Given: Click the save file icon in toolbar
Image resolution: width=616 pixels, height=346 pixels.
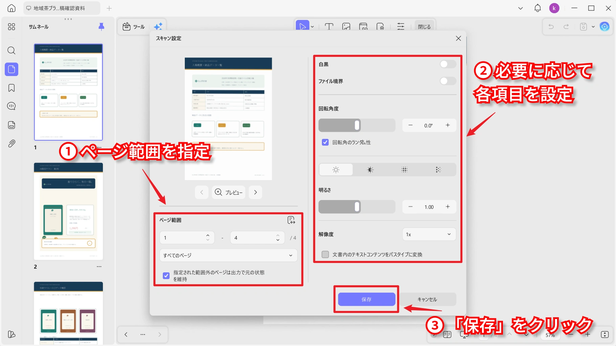Looking at the screenshot, I should (584, 26).
